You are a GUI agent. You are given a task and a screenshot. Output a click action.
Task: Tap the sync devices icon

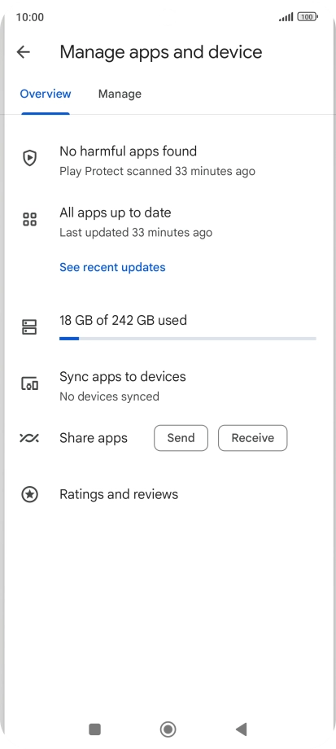coord(29,383)
